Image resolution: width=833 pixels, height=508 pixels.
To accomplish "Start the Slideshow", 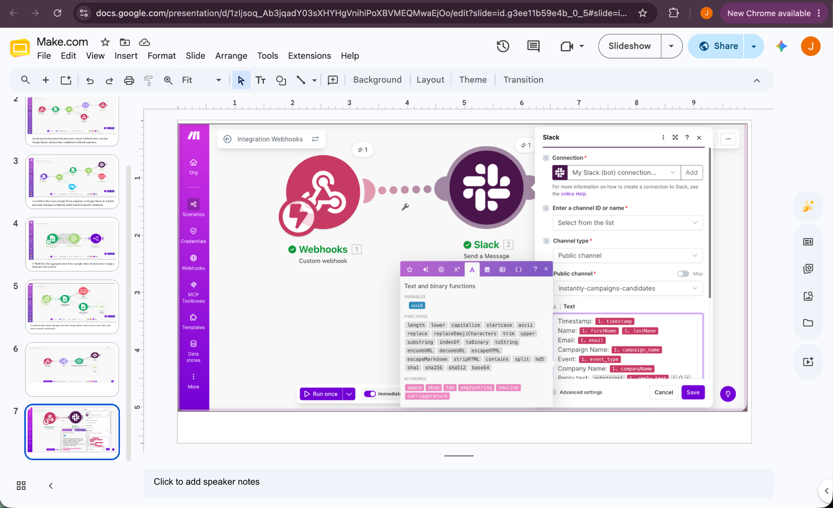I will point(630,46).
